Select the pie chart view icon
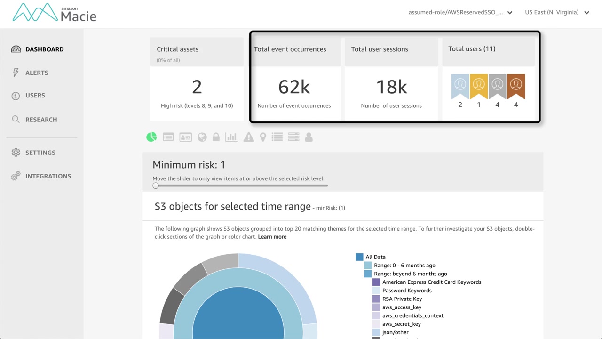 pyautogui.click(x=151, y=137)
